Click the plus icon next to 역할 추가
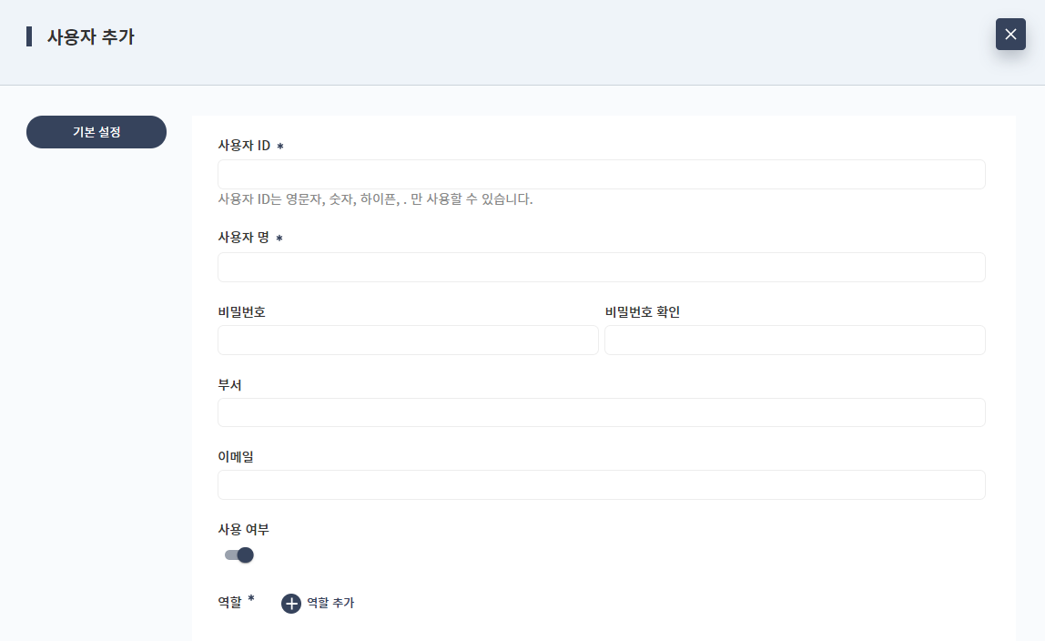This screenshot has height=641, width=1045. pos(290,604)
